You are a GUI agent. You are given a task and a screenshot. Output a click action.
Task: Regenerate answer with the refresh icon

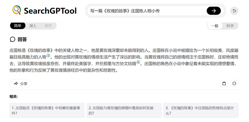pos(234,83)
